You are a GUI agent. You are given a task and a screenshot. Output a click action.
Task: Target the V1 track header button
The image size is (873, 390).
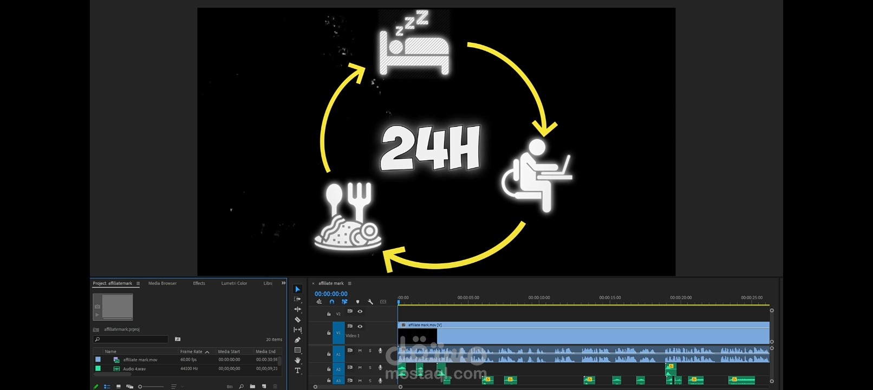tap(338, 333)
